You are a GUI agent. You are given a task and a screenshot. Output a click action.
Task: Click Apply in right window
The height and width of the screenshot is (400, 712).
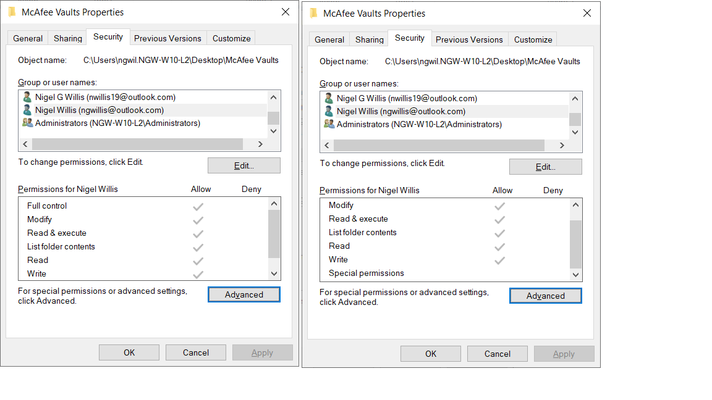click(564, 354)
